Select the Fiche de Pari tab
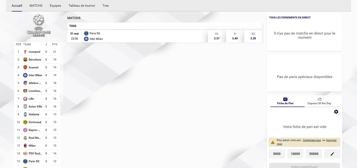Image resolution: width=357 pixels, height=168 pixels. tap(285, 101)
